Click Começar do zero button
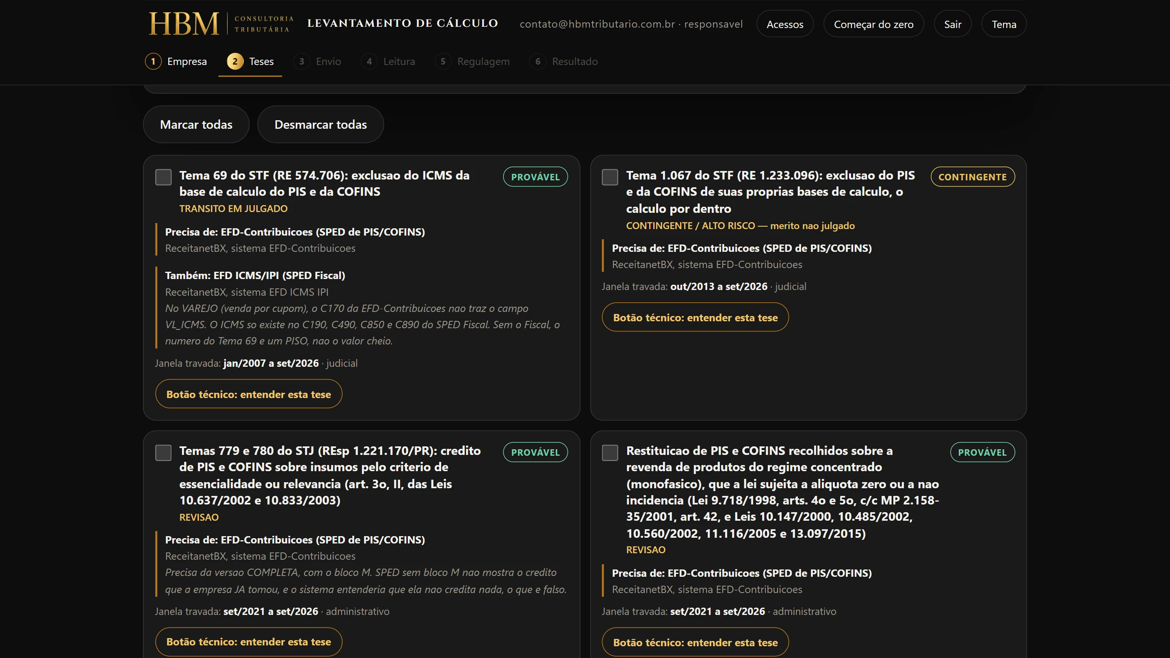Viewport: 1170px width, 658px height. [x=873, y=24]
